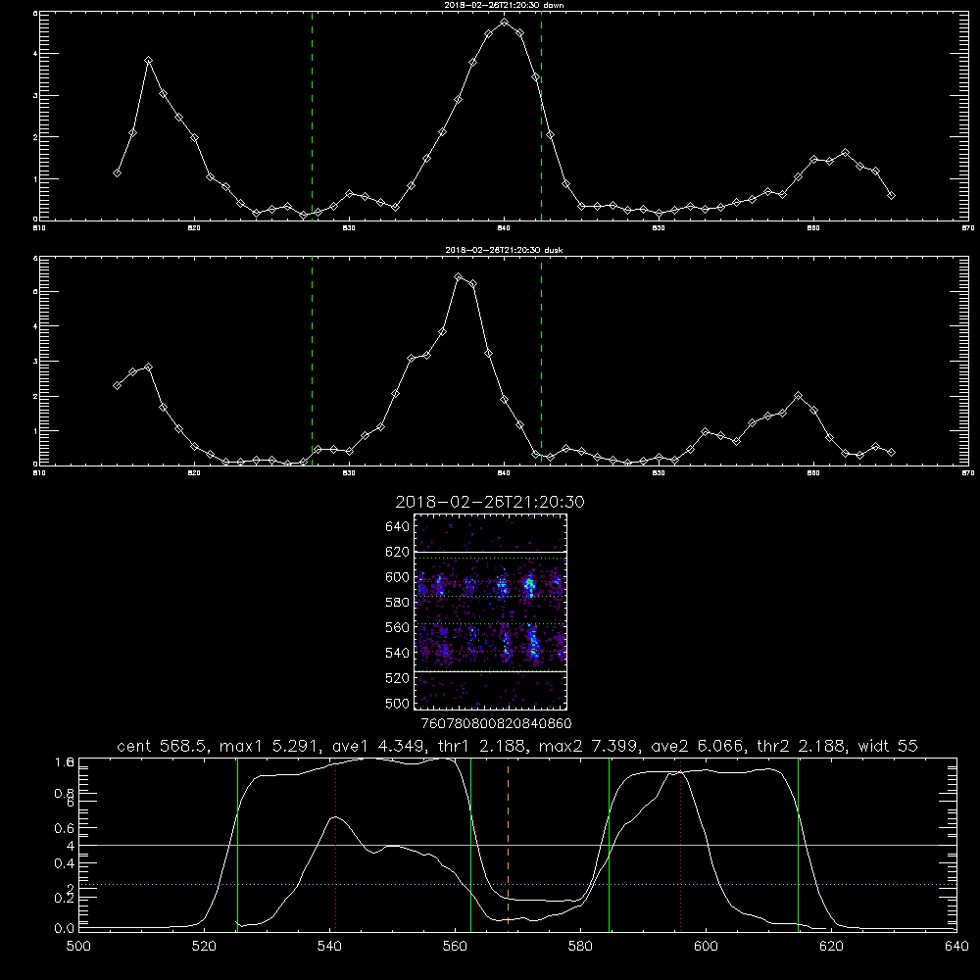
Task: Click the '600' label on bottom plot x-axis
Action: coord(706,947)
